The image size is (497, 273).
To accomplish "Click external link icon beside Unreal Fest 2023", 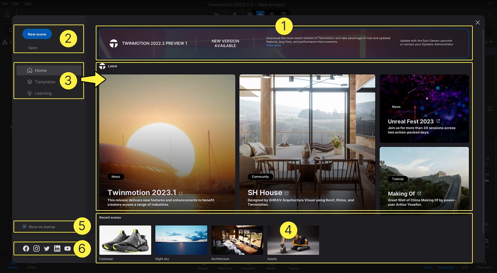I will (438, 121).
